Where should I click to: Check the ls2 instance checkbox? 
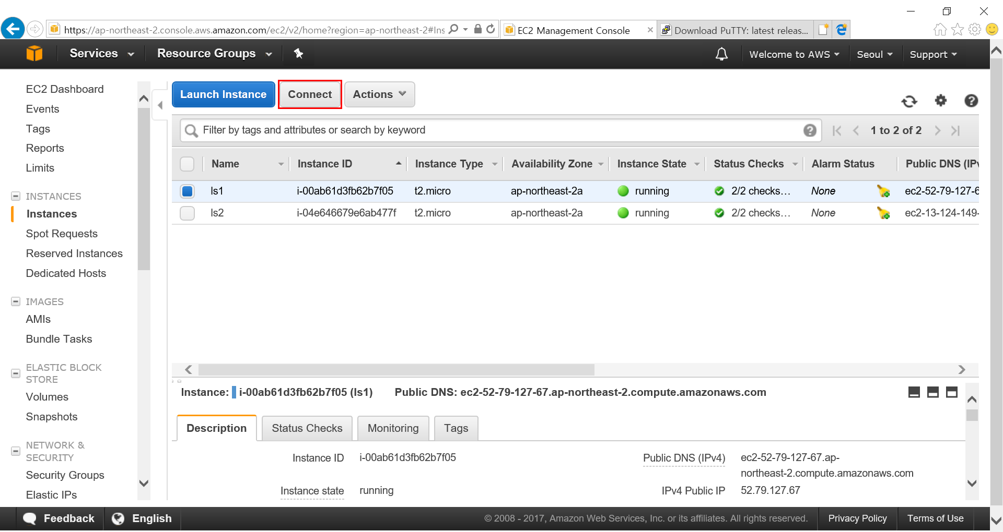pos(187,213)
